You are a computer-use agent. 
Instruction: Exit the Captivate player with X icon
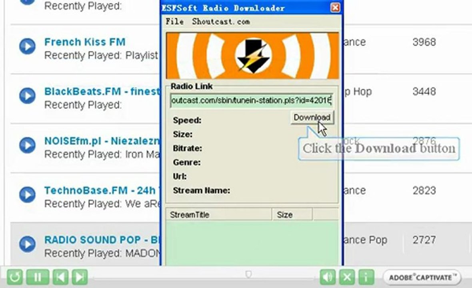click(347, 277)
